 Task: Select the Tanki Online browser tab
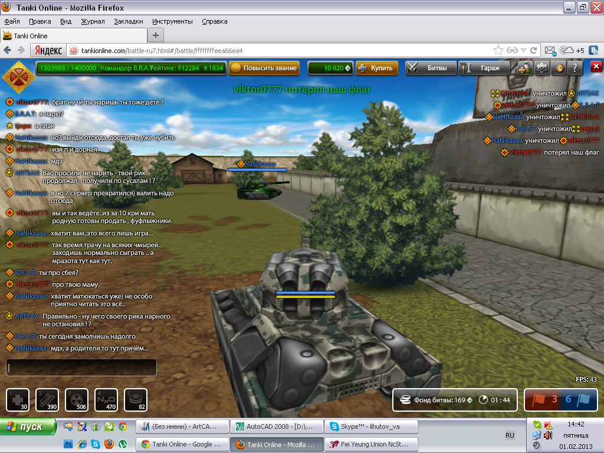coord(74,36)
